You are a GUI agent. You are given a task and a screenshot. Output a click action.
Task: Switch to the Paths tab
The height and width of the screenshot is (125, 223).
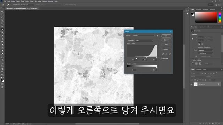[x=205, y=69]
